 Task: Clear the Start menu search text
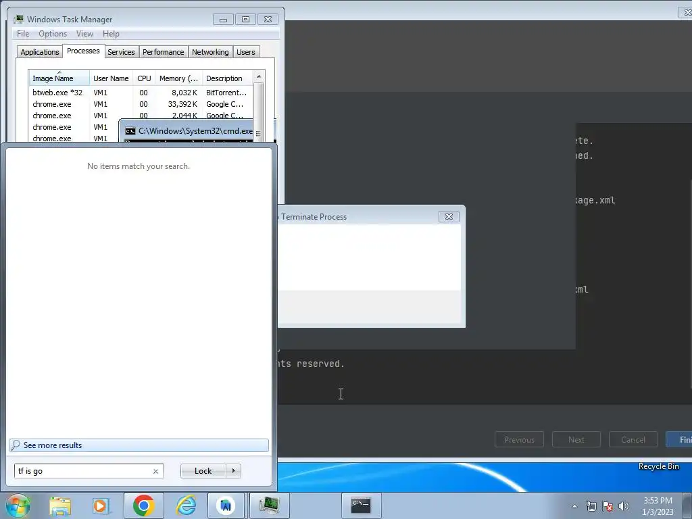pyautogui.click(x=155, y=471)
